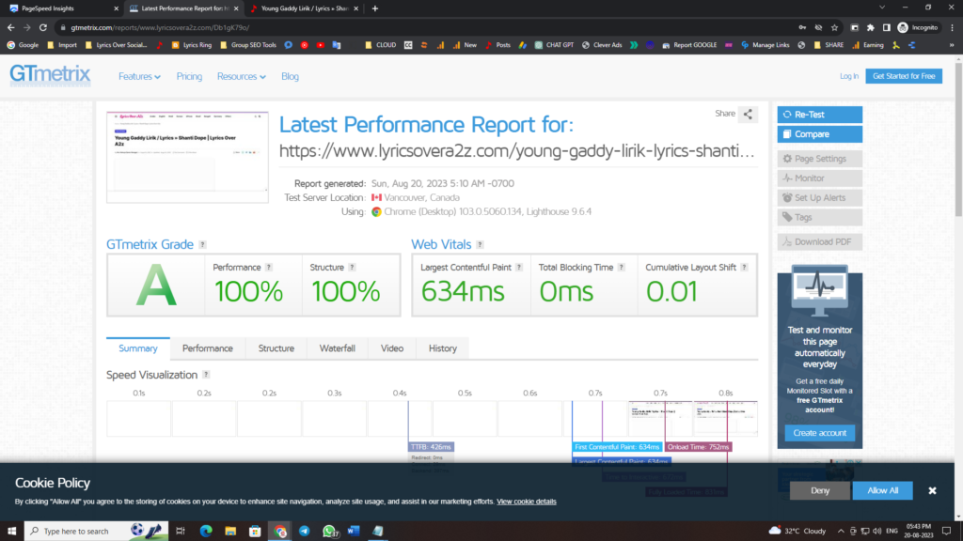Click Allow All cookies button
Screen dimensions: 963x541
pos(882,490)
